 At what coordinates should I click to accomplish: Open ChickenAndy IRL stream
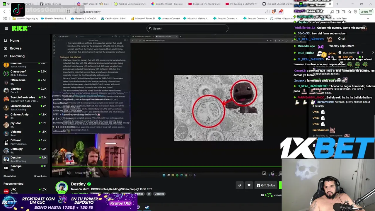click(25, 116)
